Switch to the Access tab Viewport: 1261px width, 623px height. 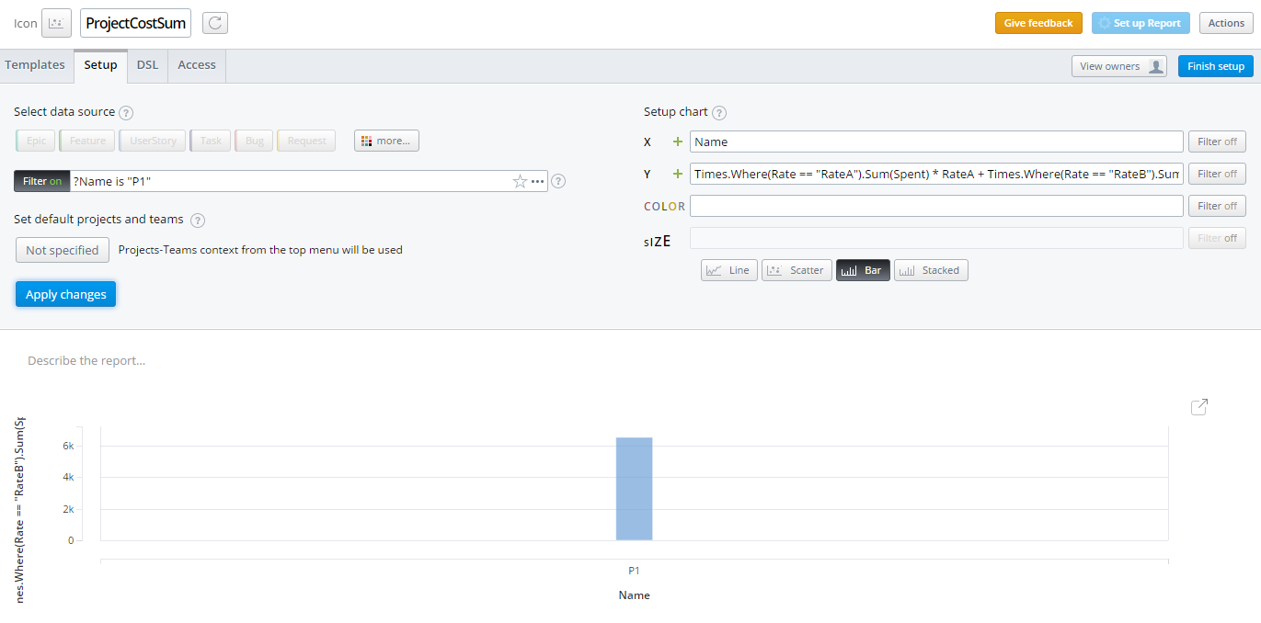tap(197, 65)
